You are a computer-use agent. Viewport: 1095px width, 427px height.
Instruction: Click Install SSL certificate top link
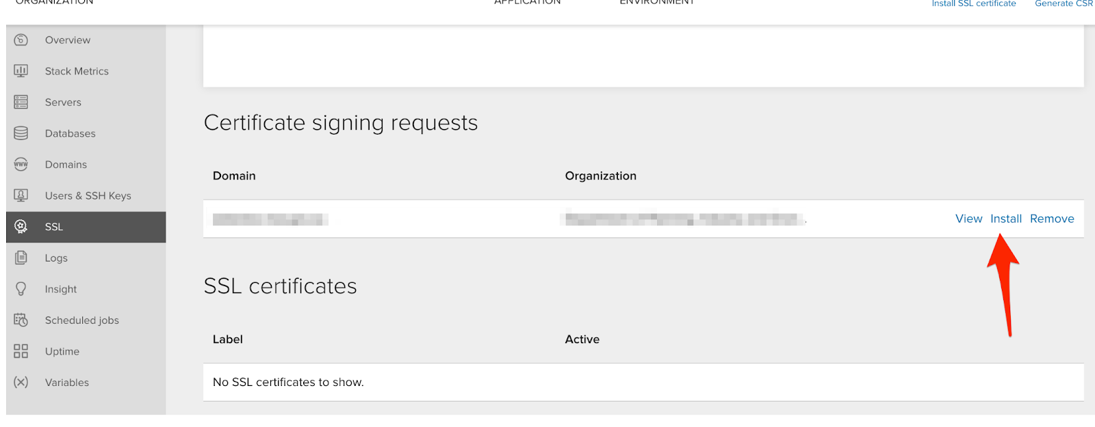[x=973, y=4]
